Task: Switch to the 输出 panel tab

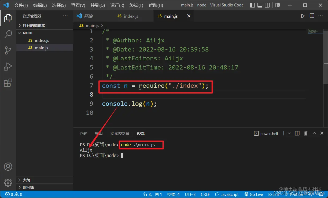Action: [x=99, y=133]
